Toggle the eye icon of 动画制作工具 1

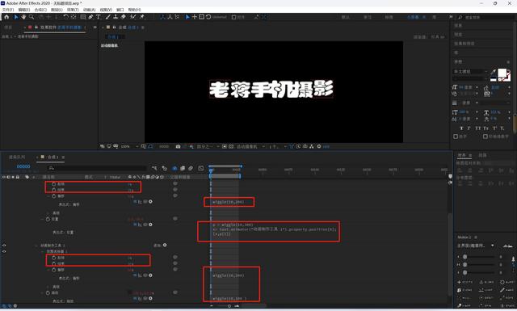click(4, 245)
